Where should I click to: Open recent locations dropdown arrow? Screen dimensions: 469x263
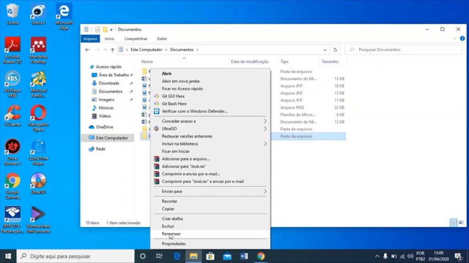(105, 50)
